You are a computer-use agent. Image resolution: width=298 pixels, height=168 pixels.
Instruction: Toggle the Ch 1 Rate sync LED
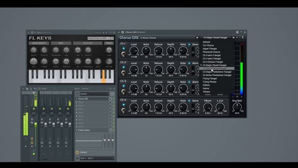[189, 44]
